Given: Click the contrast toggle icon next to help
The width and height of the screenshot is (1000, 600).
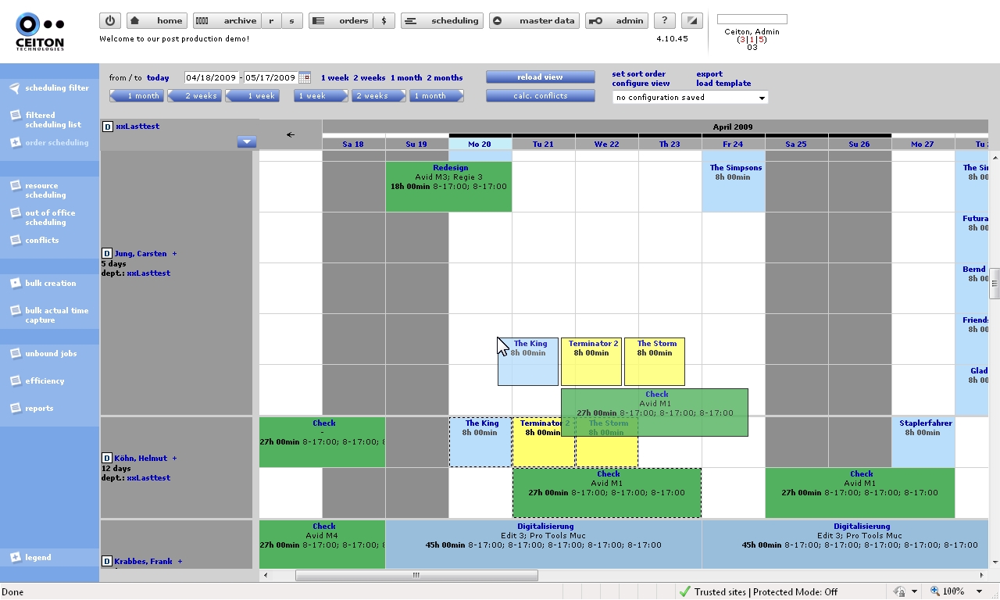Looking at the screenshot, I should (x=691, y=21).
